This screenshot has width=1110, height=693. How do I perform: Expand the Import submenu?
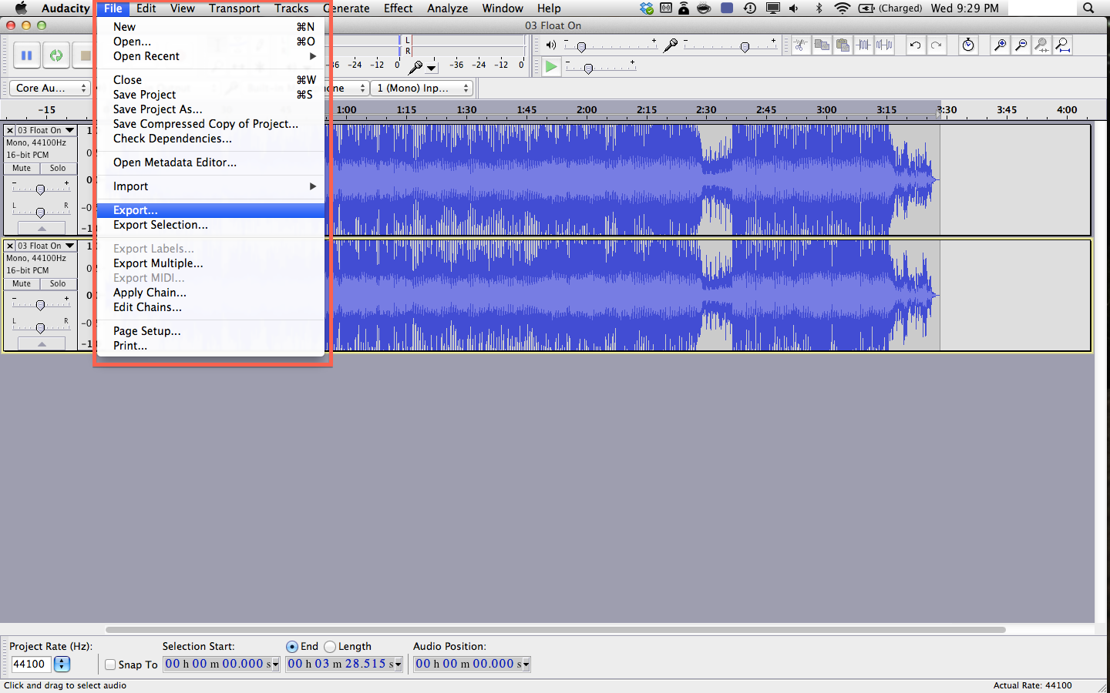(210, 186)
